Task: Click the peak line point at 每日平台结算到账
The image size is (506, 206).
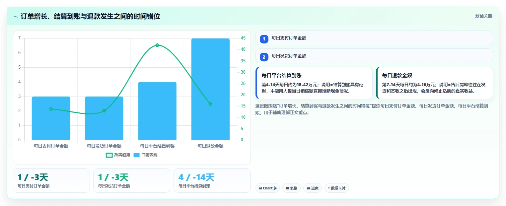Action: click(157, 45)
